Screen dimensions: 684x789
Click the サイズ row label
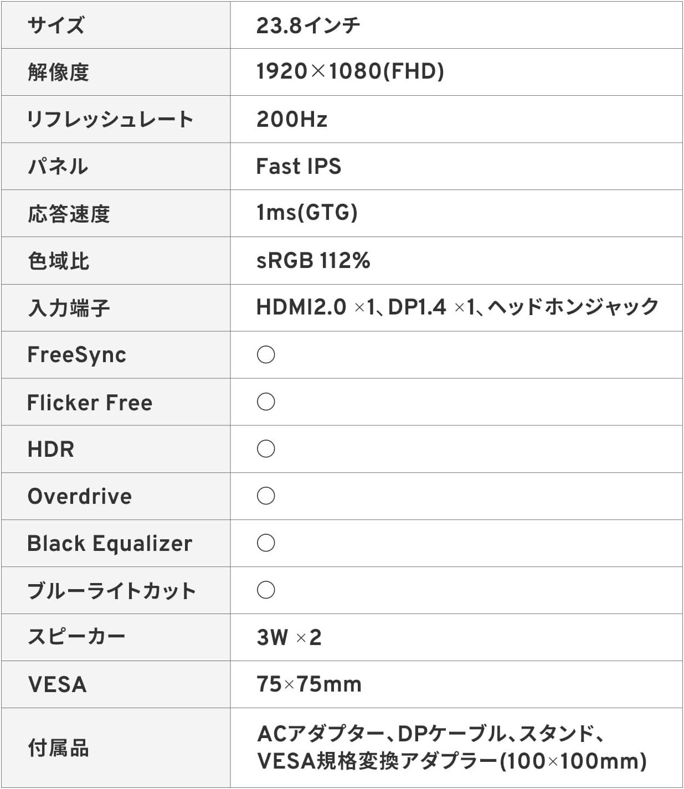pos(56,25)
